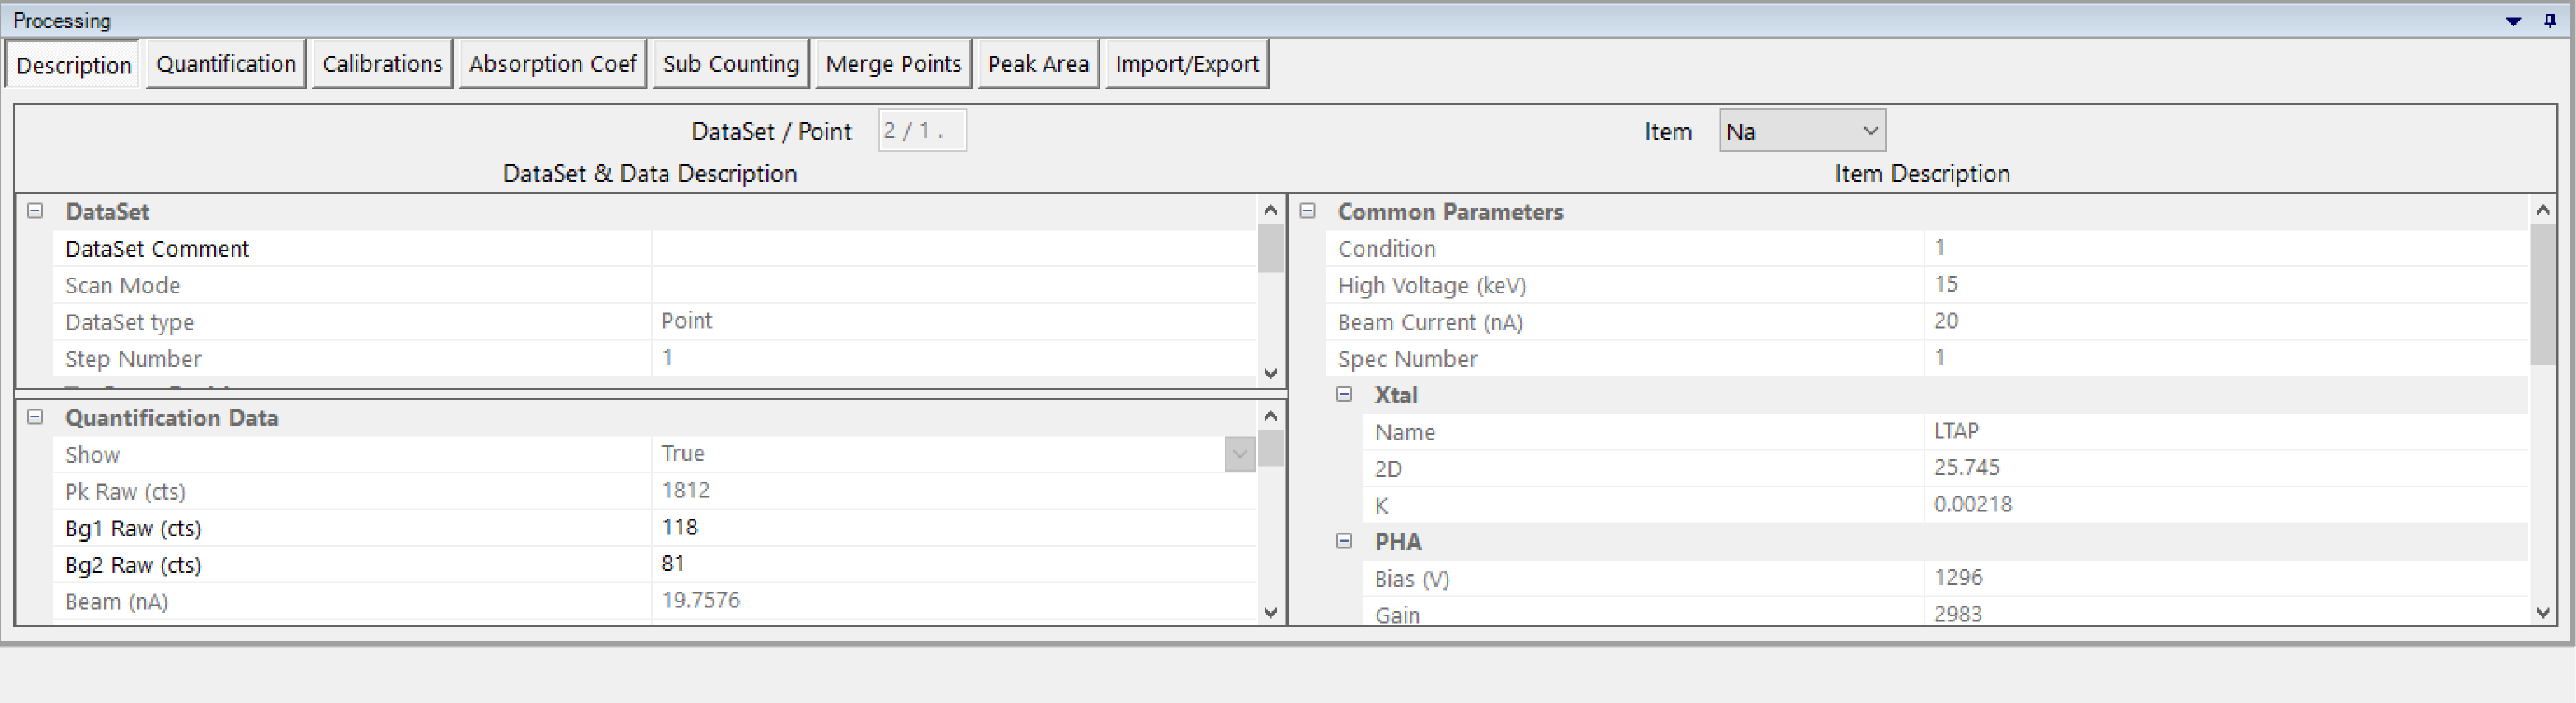
Task: Collapse the Common Parameters section
Action: click(x=1307, y=211)
